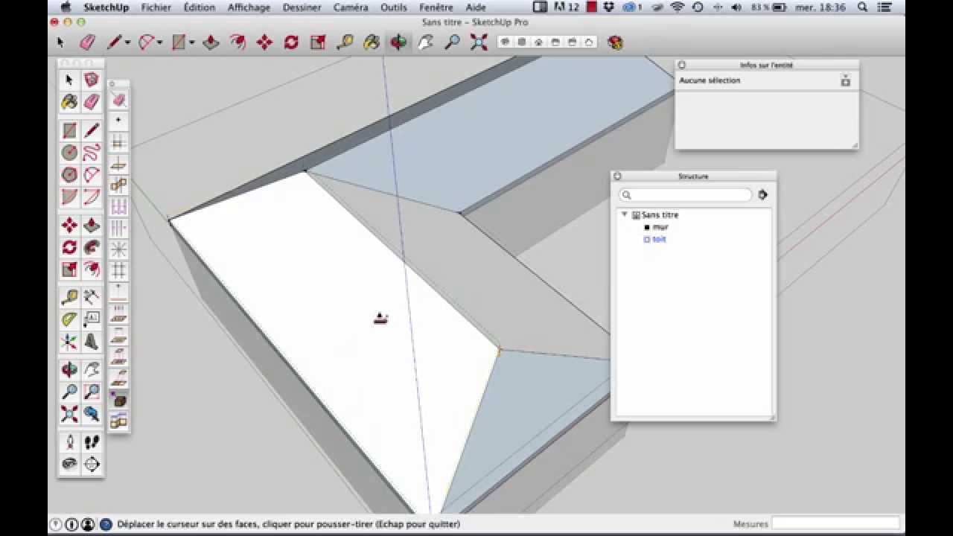Switch display to wireframe face style

coord(521,42)
